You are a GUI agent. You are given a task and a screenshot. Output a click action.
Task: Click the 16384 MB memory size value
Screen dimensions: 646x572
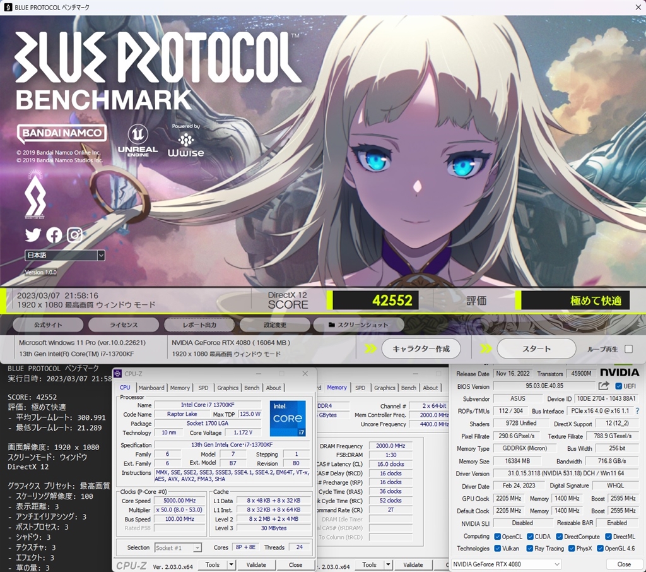pos(517,461)
